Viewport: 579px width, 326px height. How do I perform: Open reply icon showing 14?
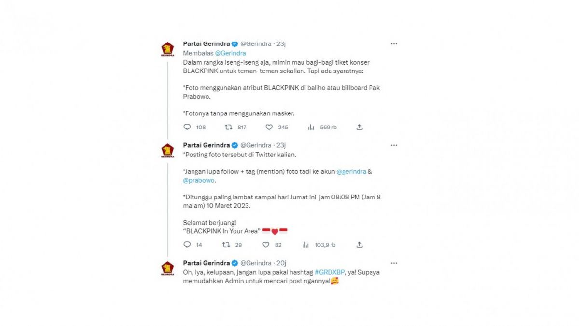pos(187,245)
